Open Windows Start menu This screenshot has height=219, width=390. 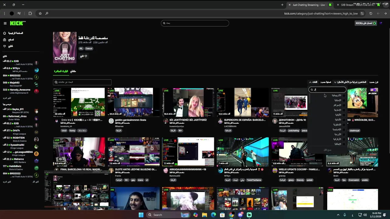coord(141,215)
